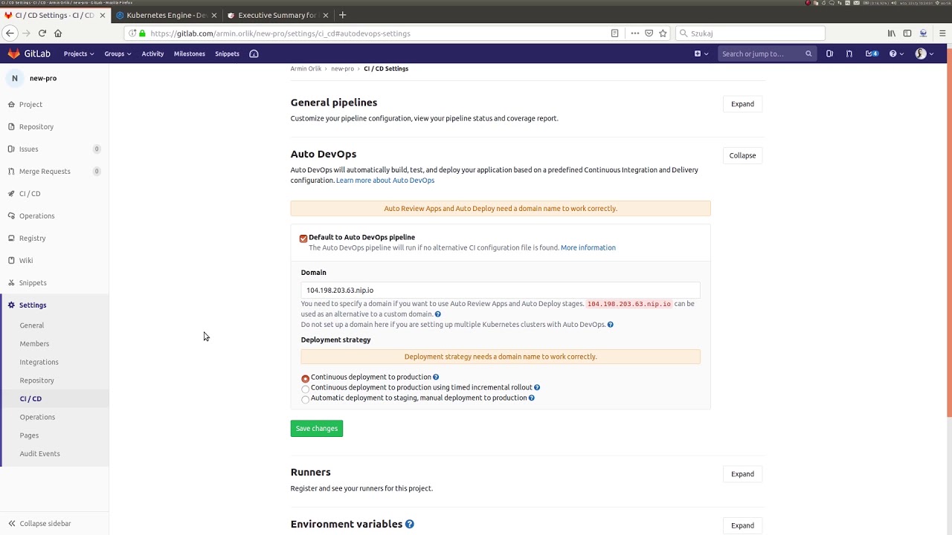952x535 pixels.
Task: Open Learn more about Auto DevOps link
Action: pyautogui.click(x=385, y=181)
